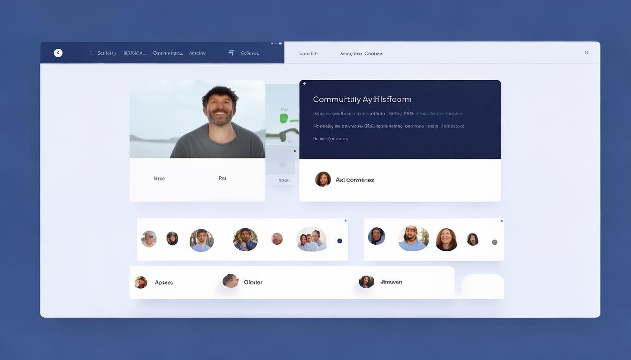This screenshot has width=631, height=360.
Task: Click the round back arrow button
Action: 58,53
